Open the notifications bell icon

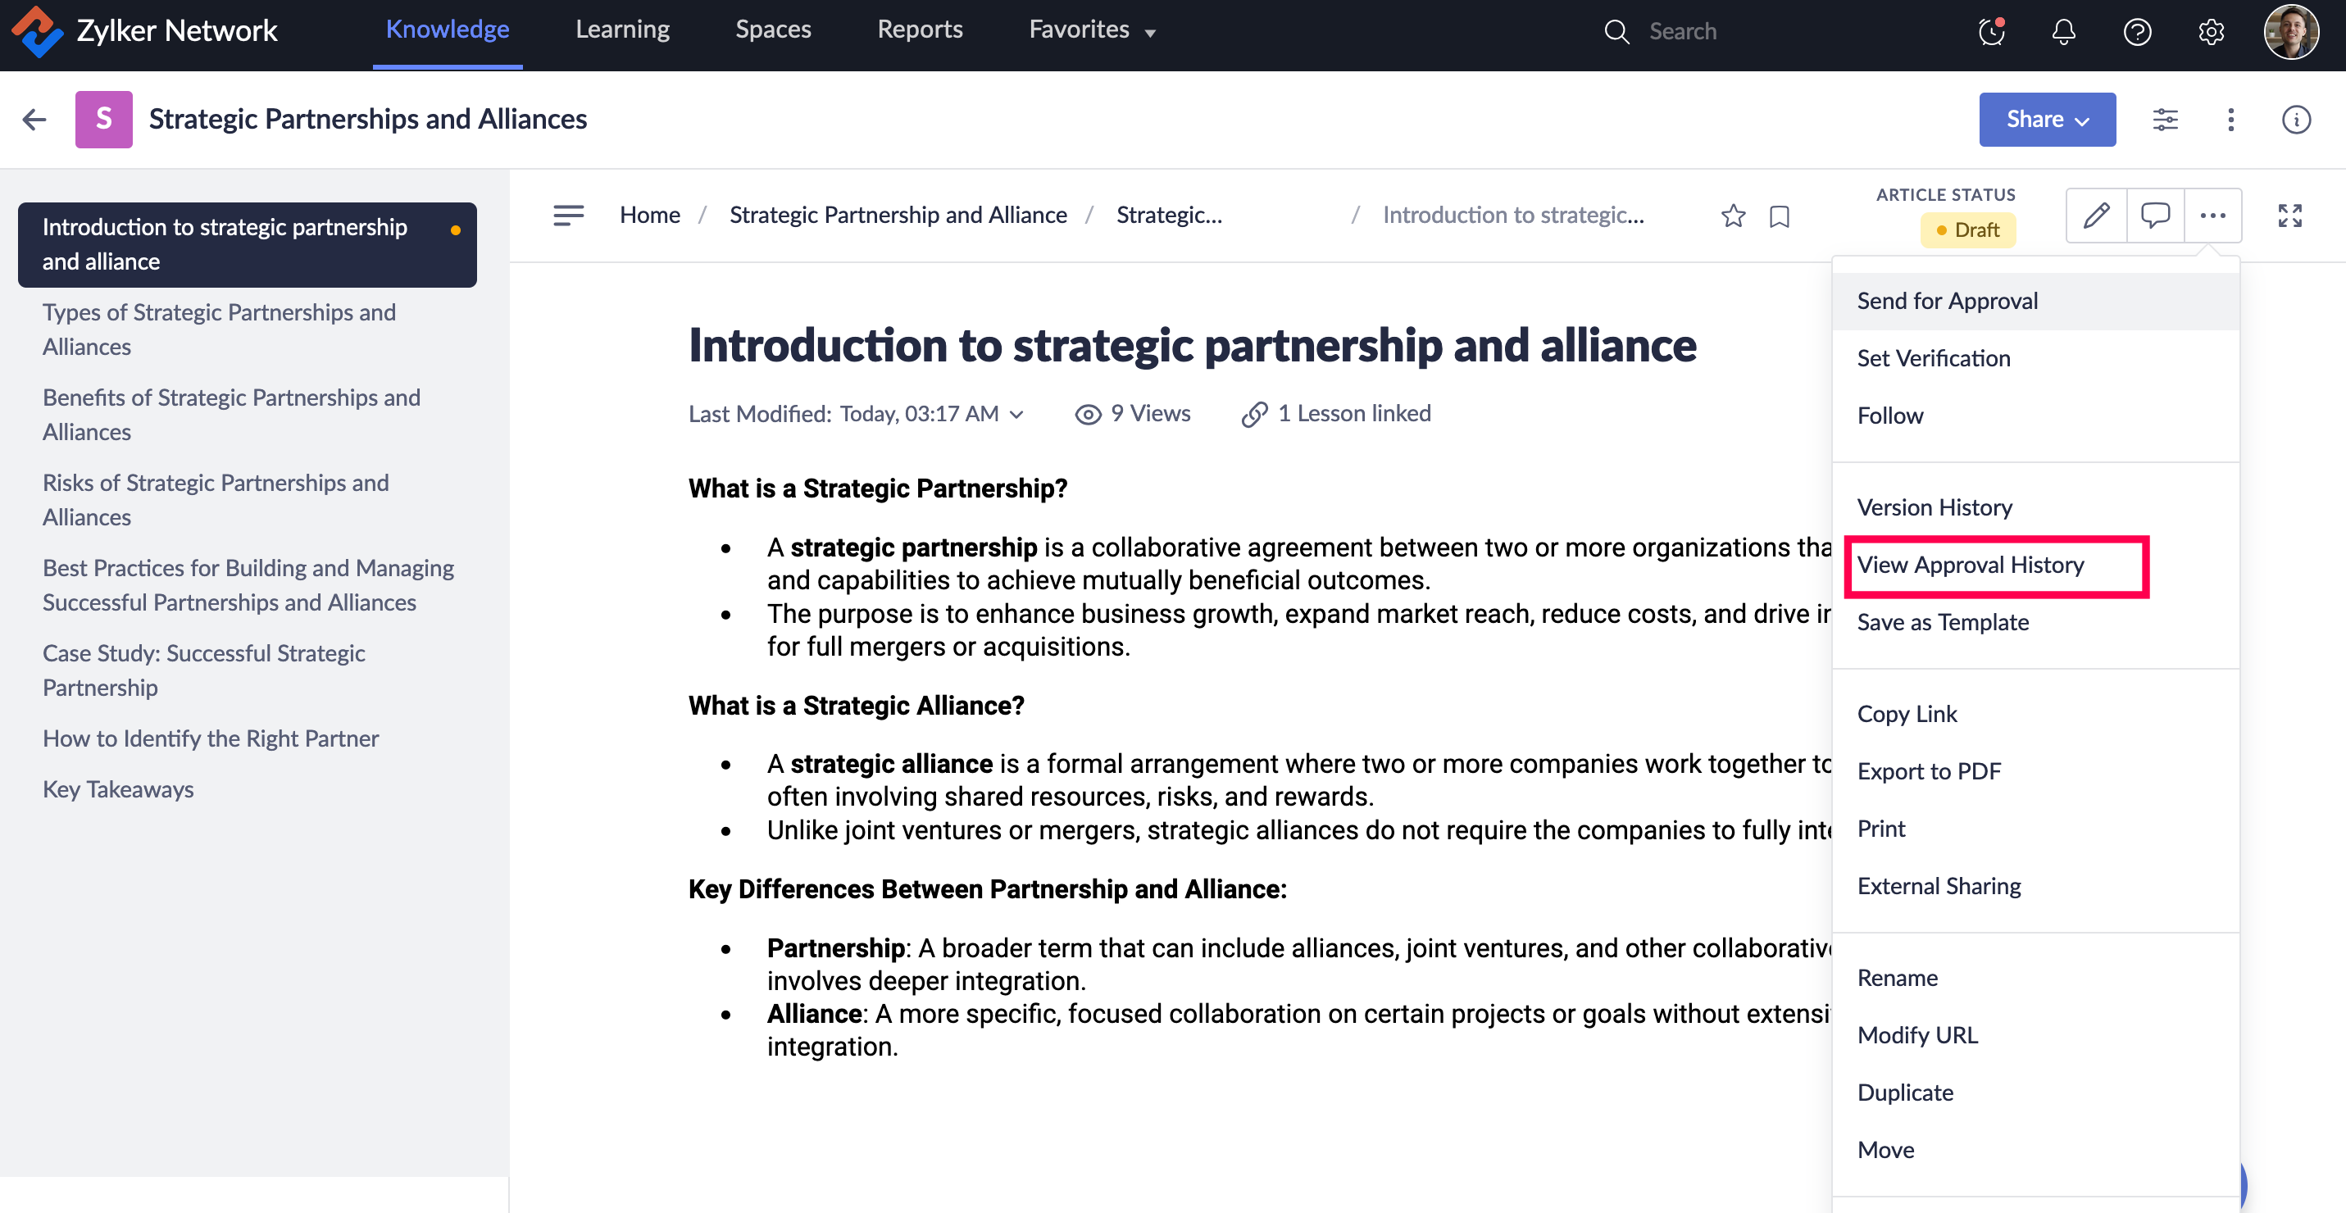[x=2062, y=32]
